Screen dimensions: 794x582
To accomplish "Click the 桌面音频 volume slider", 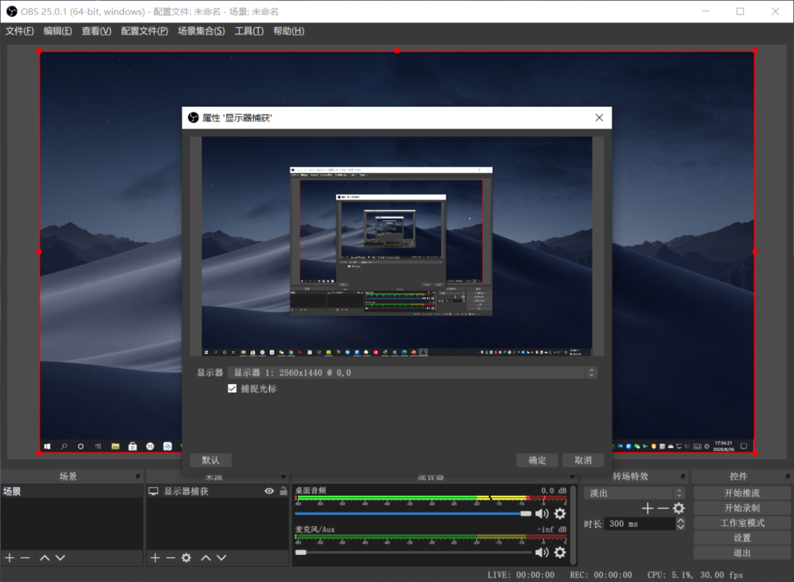I will click(413, 514).
